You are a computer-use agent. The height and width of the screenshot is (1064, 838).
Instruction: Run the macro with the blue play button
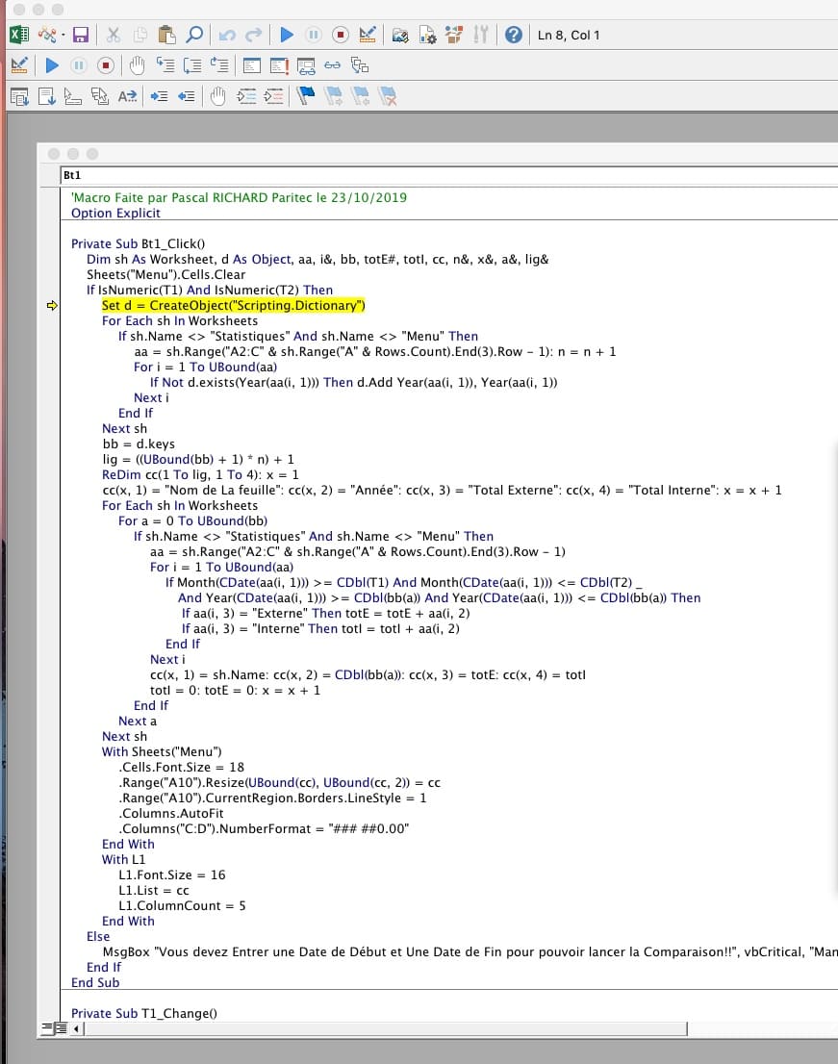(286, 36)
